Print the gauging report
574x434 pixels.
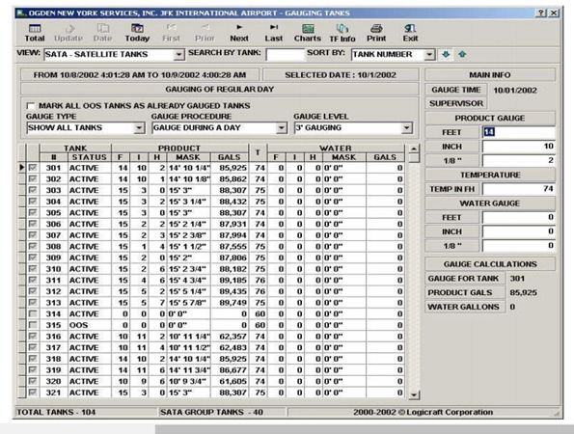(x=376, y=33)
